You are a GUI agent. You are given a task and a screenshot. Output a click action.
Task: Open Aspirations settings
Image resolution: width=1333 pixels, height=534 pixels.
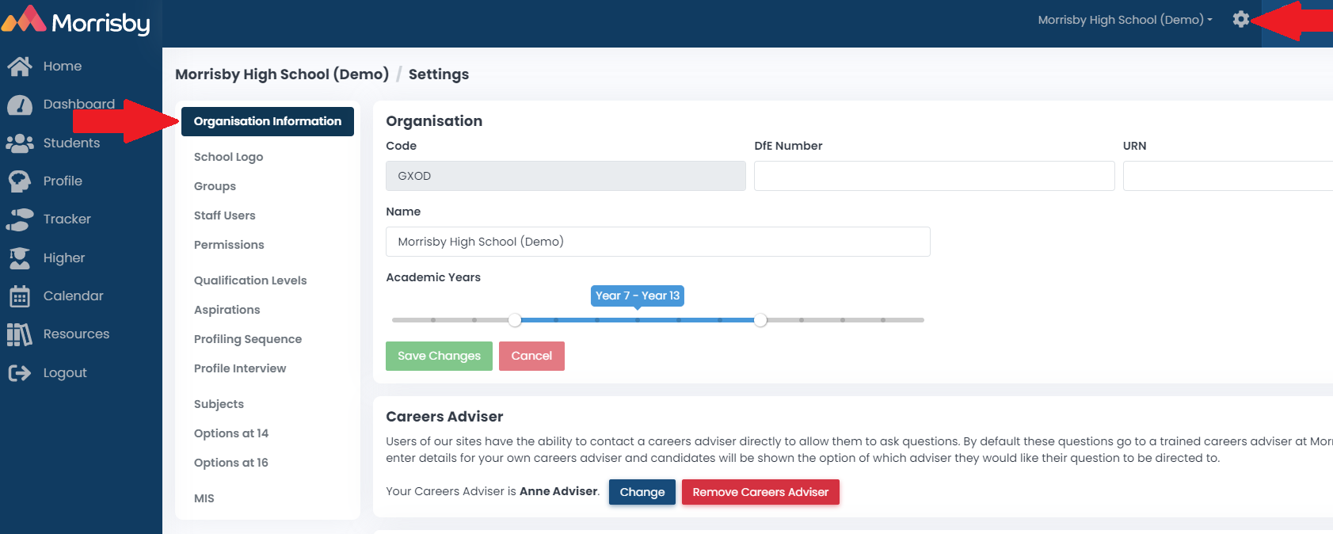tap(227, 310)
